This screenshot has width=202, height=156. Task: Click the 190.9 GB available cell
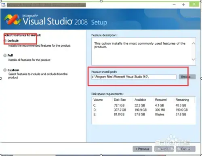[x=141, y=110]
